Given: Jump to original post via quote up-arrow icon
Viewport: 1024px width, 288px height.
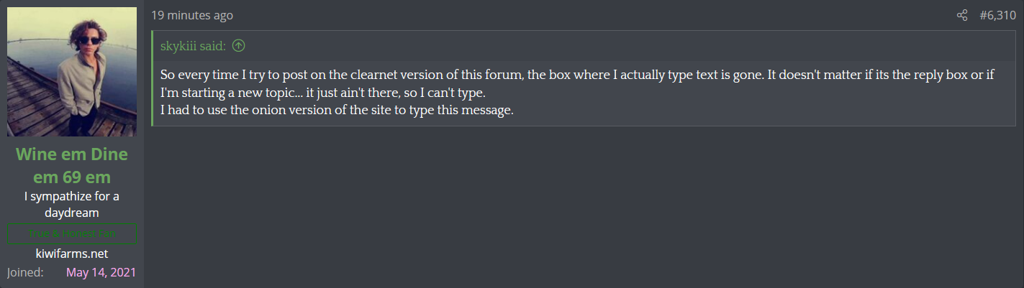Looking at the screenshot, I should (x=239, y=46).
